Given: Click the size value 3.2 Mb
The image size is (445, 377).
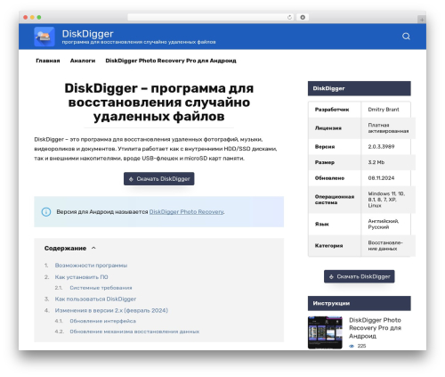Looking at the screenshot, I should 376,162.
